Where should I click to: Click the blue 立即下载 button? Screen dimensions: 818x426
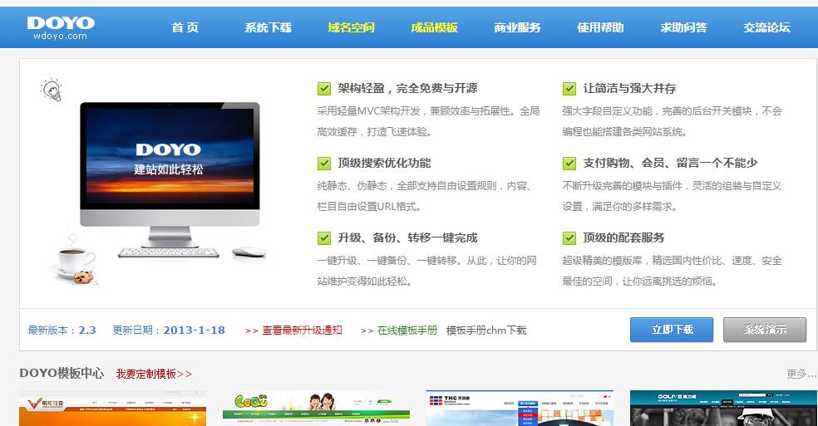(x=672, y=330)
